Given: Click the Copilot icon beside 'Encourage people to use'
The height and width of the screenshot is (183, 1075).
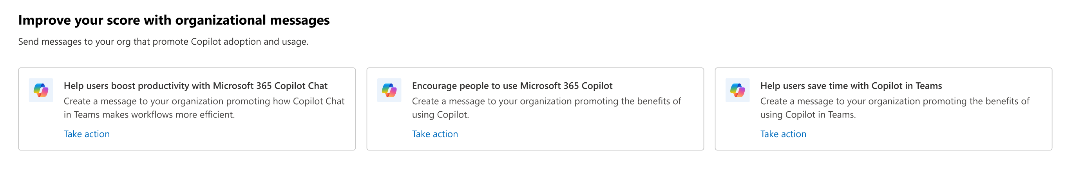Looking at the screenshot, I should pos(389,90).
